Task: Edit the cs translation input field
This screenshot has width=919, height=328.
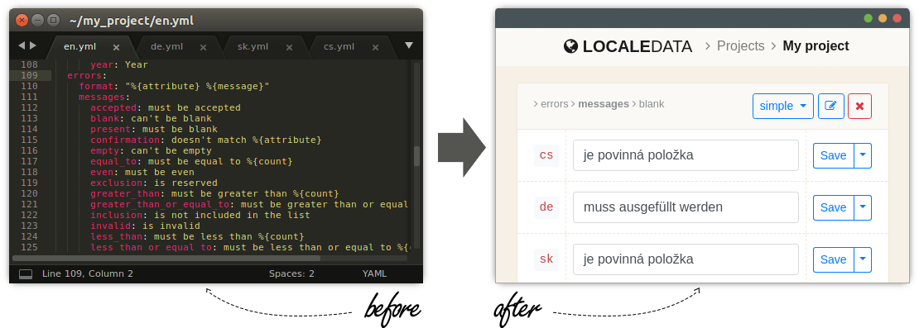Action: [x=686, y=155]
